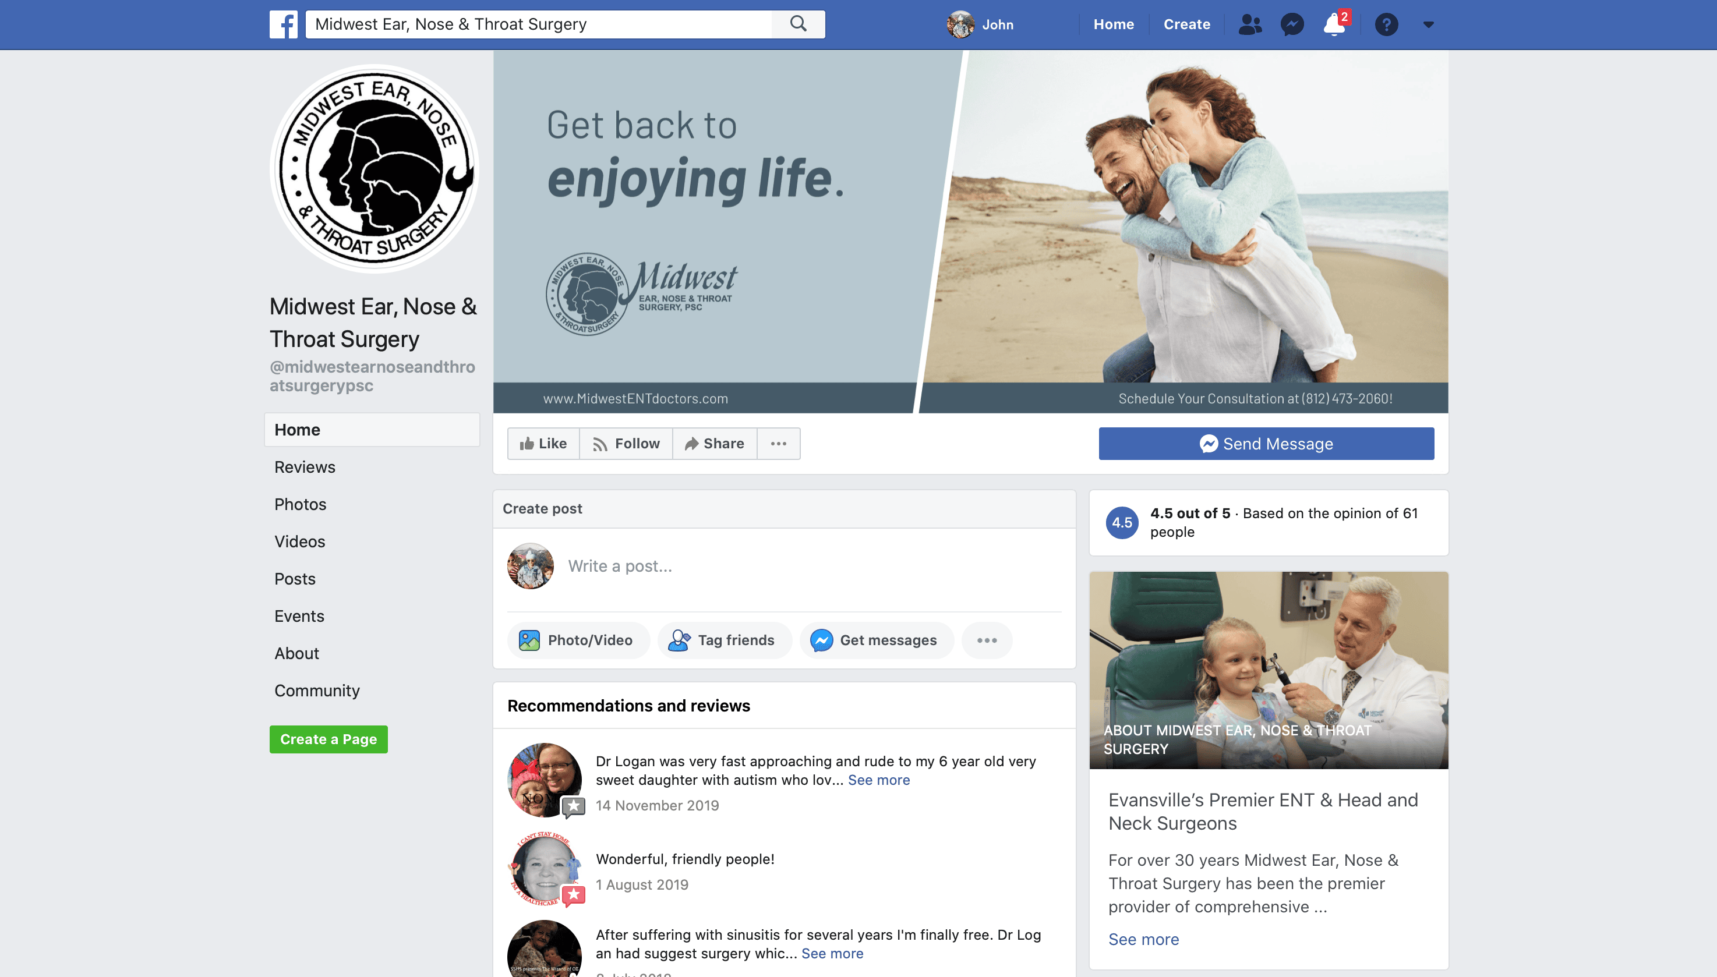
Task: Open the sinusitis reviewer's profile photo
Action: pyautogui.click(x=545, y=949)
